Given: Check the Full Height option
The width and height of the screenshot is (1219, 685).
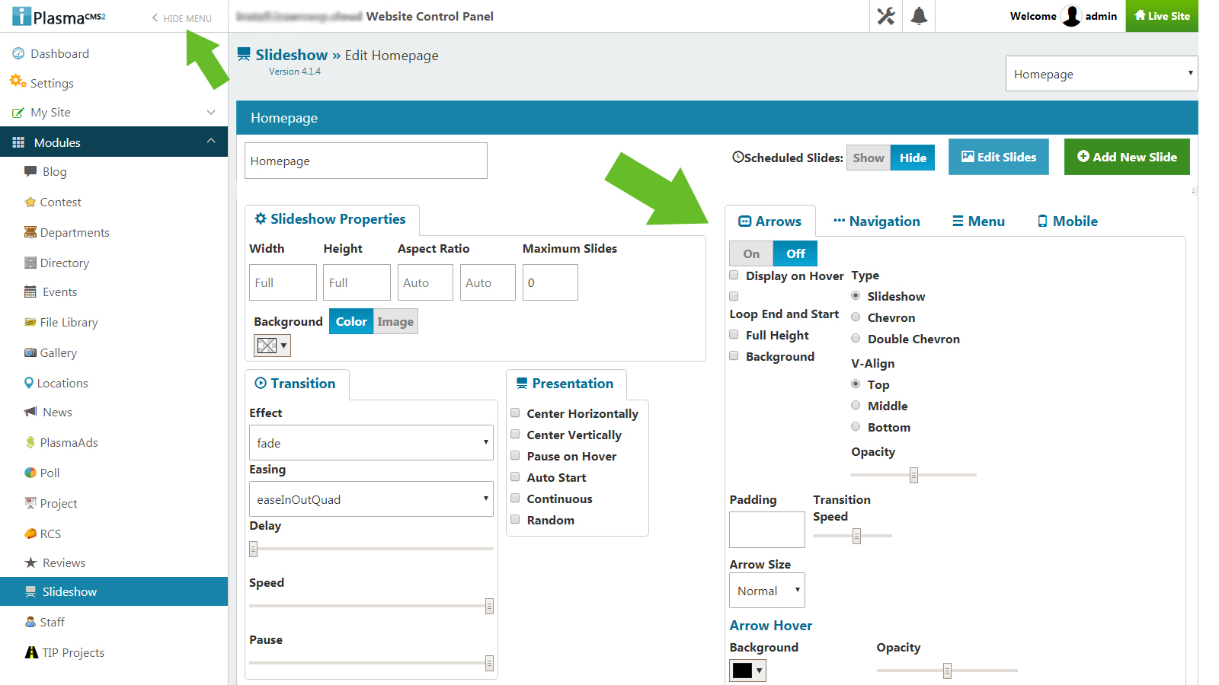Looking at the screenshot, I should pyautogui.click(x=734, y=334).
